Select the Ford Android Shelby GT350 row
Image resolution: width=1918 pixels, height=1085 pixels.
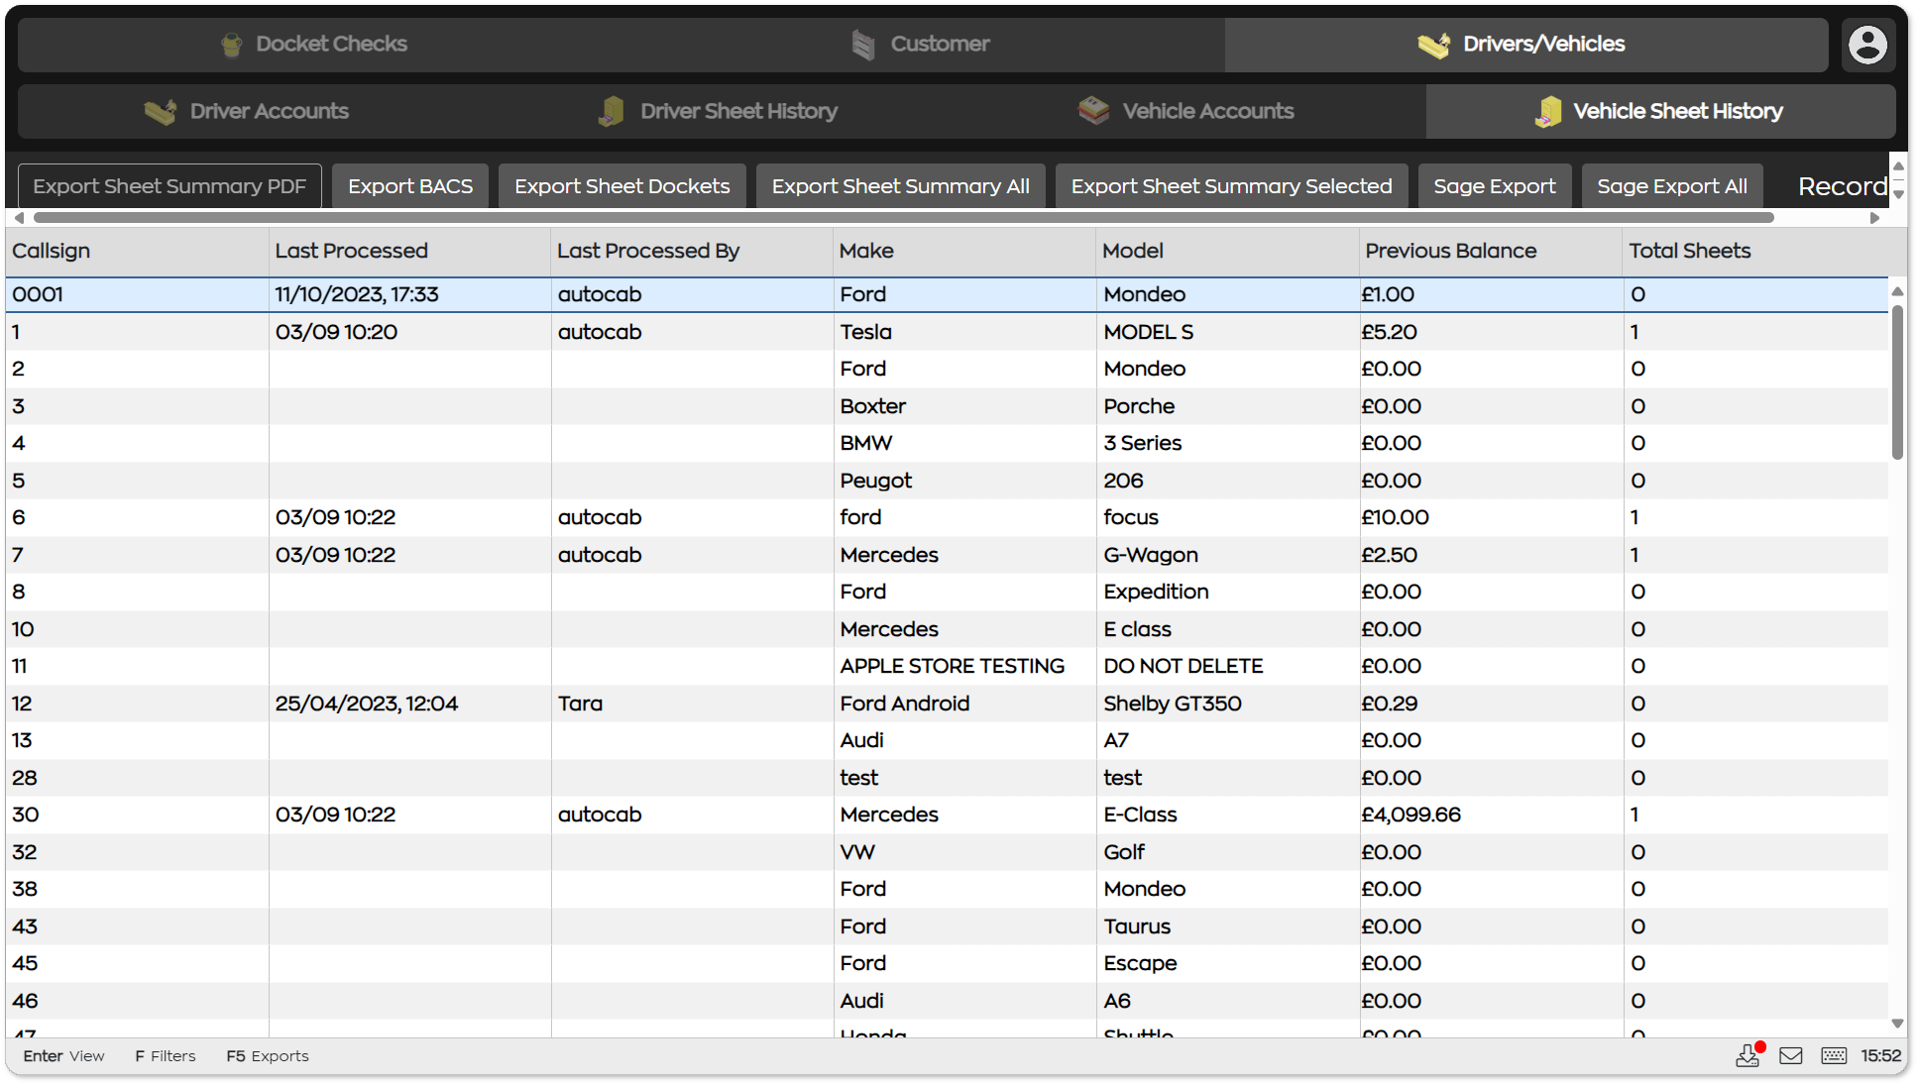947,704
